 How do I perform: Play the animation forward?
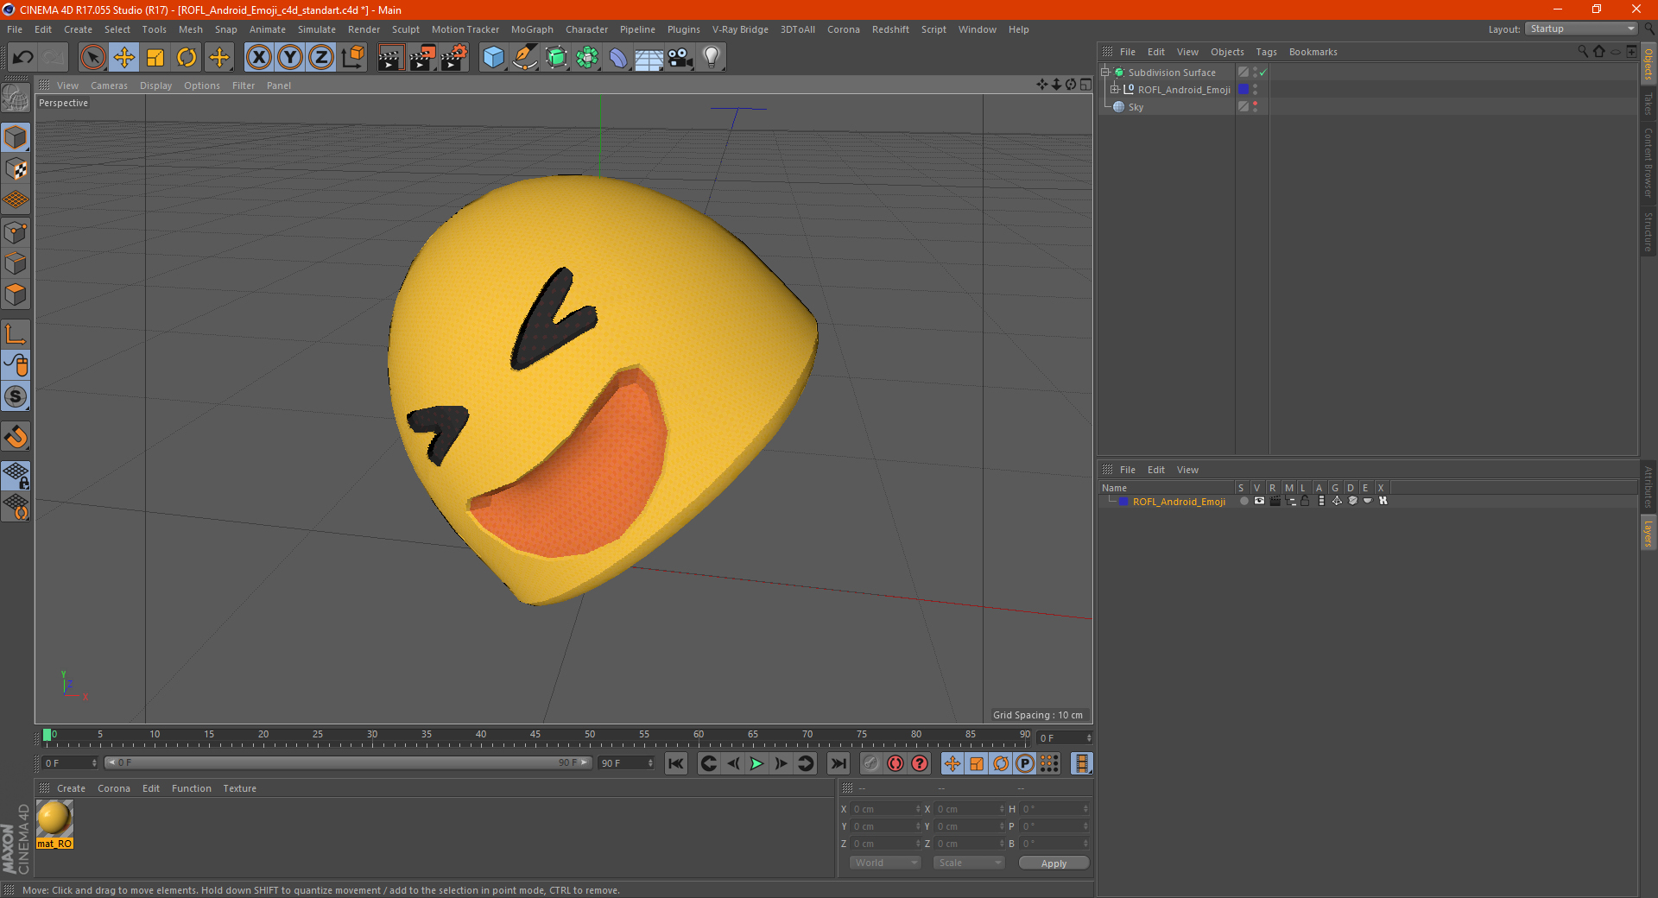[x=756, y=763]
